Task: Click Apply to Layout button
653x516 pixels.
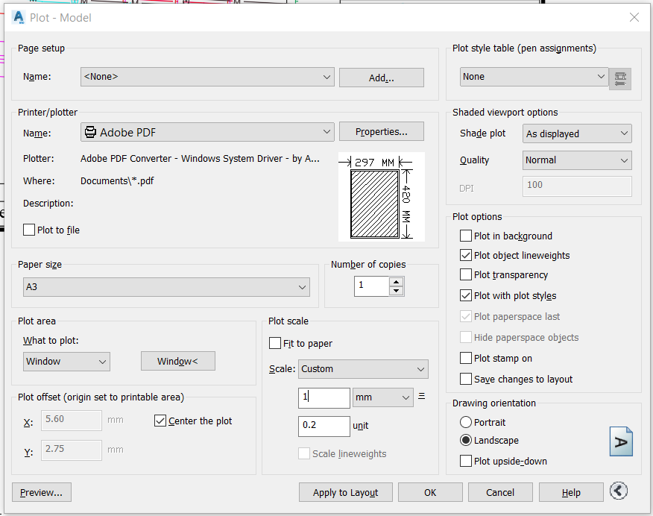Action: coord(346,492)
